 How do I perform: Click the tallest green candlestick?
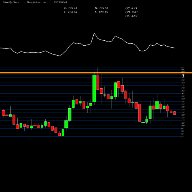pos(94,88)
